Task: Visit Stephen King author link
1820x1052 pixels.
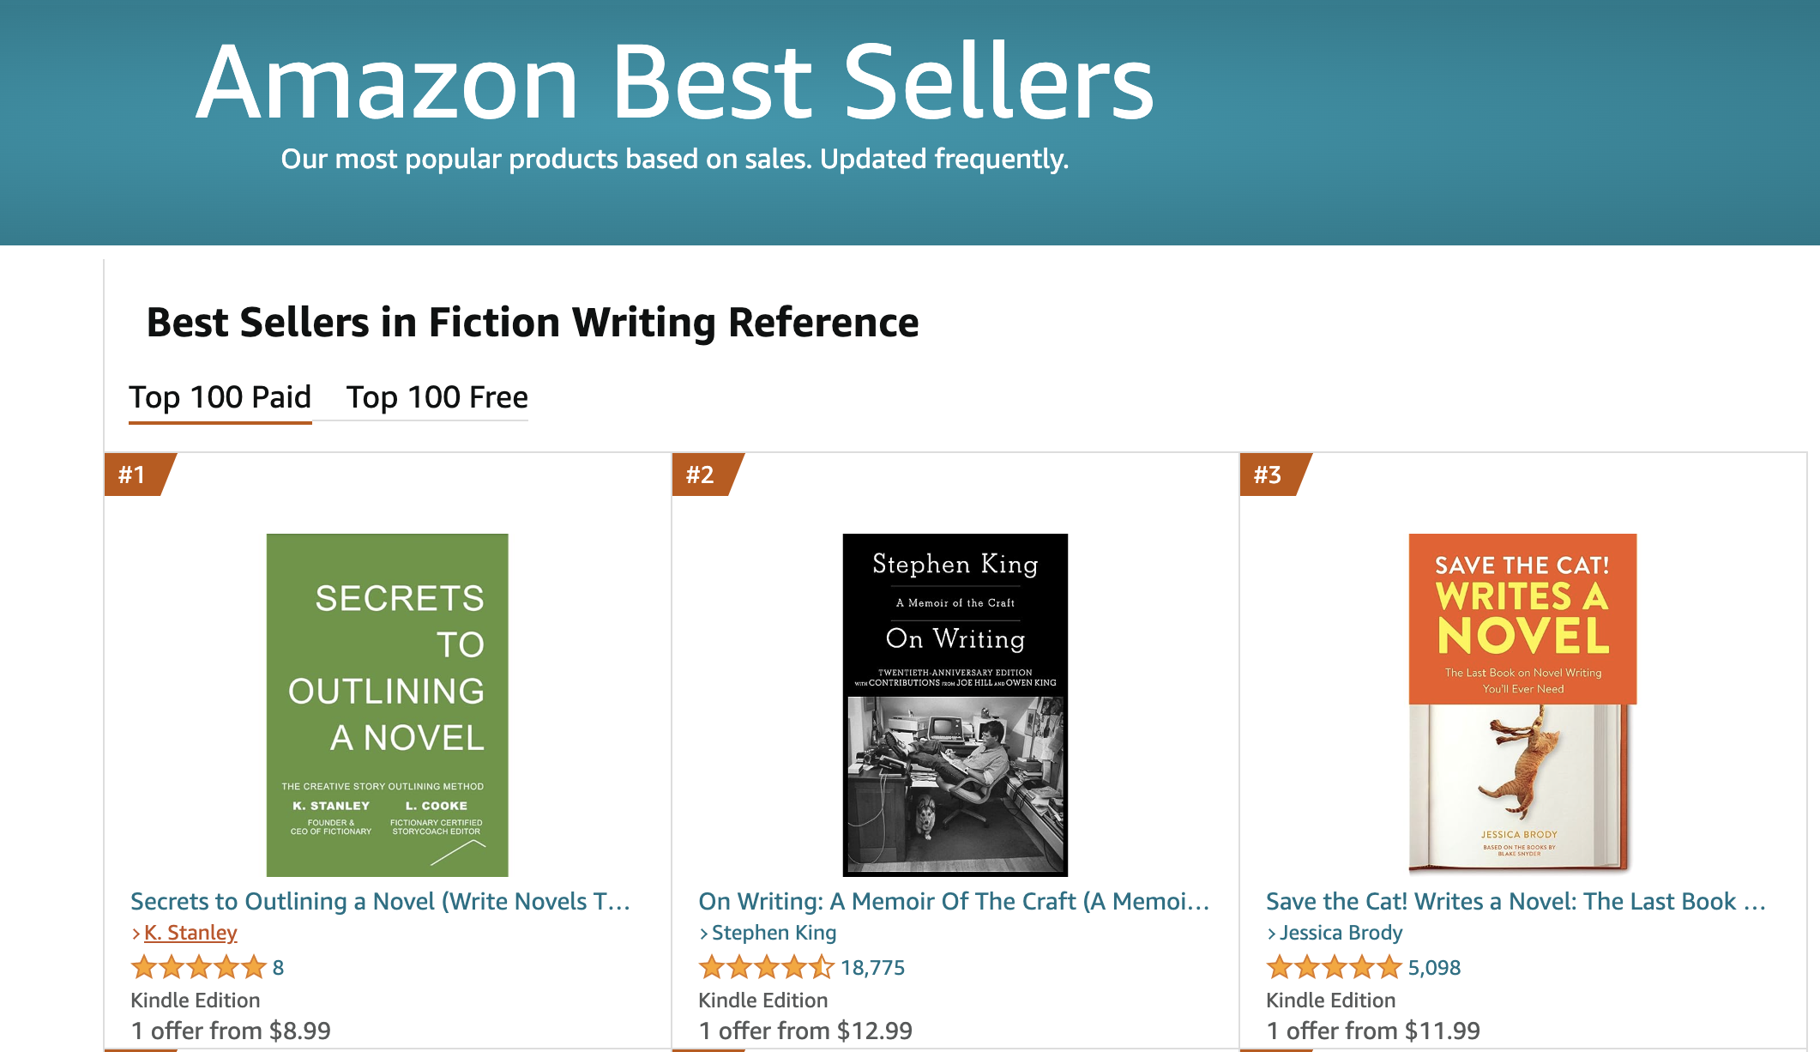Action: [x=774, y=933]
